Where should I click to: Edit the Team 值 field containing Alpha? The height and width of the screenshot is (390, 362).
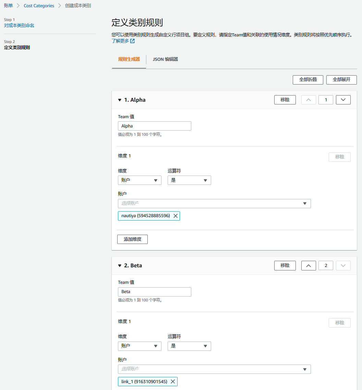[x=154, y=126]
